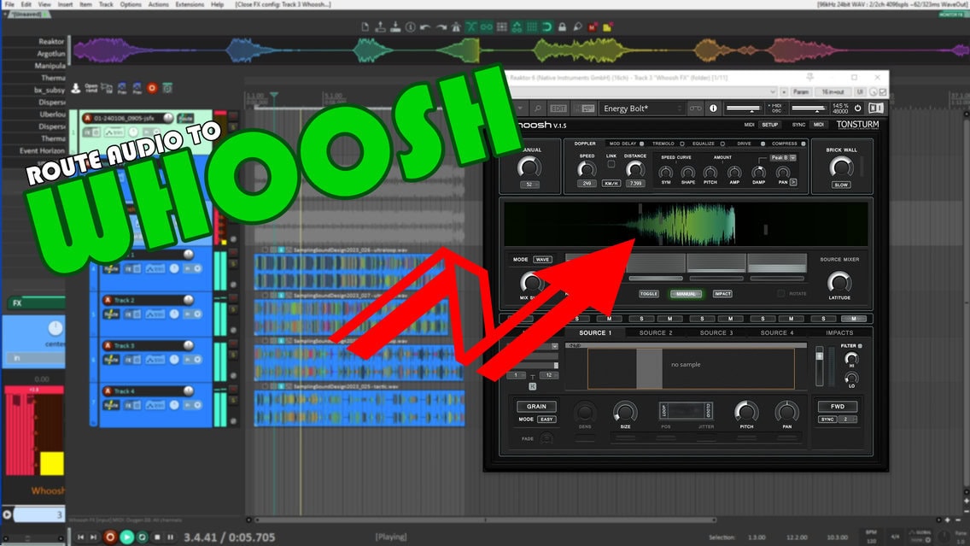The width and height of the screenshot is (970, 546).
Task: Click the Reaktor info icon
Action: (712, 109)
